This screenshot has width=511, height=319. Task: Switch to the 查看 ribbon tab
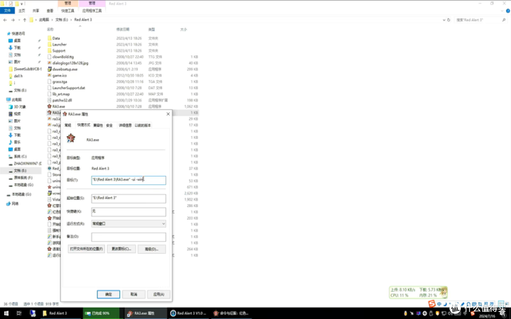[50, 11]
